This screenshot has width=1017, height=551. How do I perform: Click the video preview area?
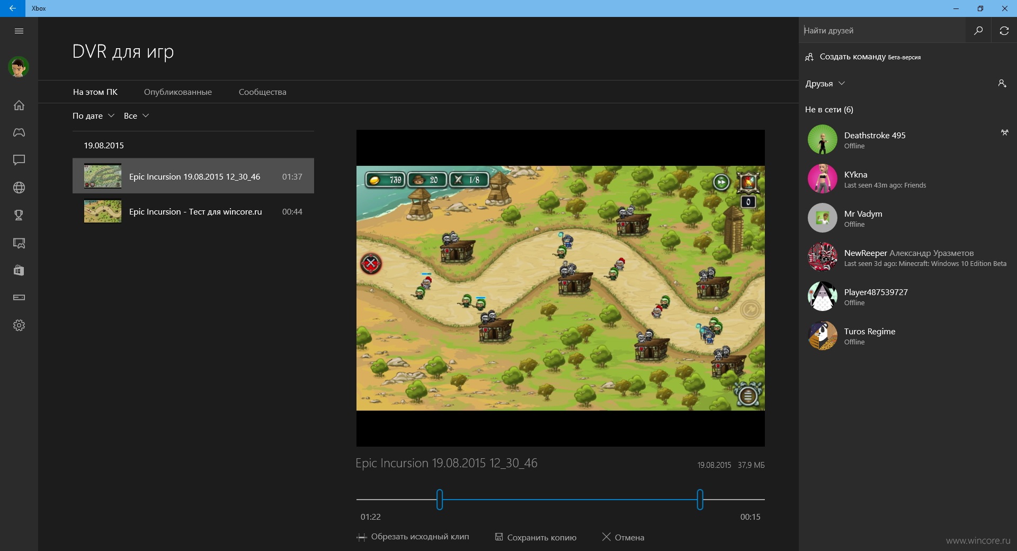tap(560, 288)
